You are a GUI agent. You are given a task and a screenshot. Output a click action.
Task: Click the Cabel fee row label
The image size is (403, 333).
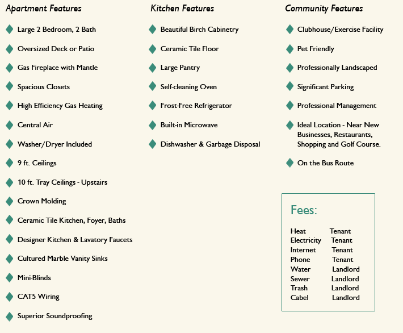click(x=300, y=298)
